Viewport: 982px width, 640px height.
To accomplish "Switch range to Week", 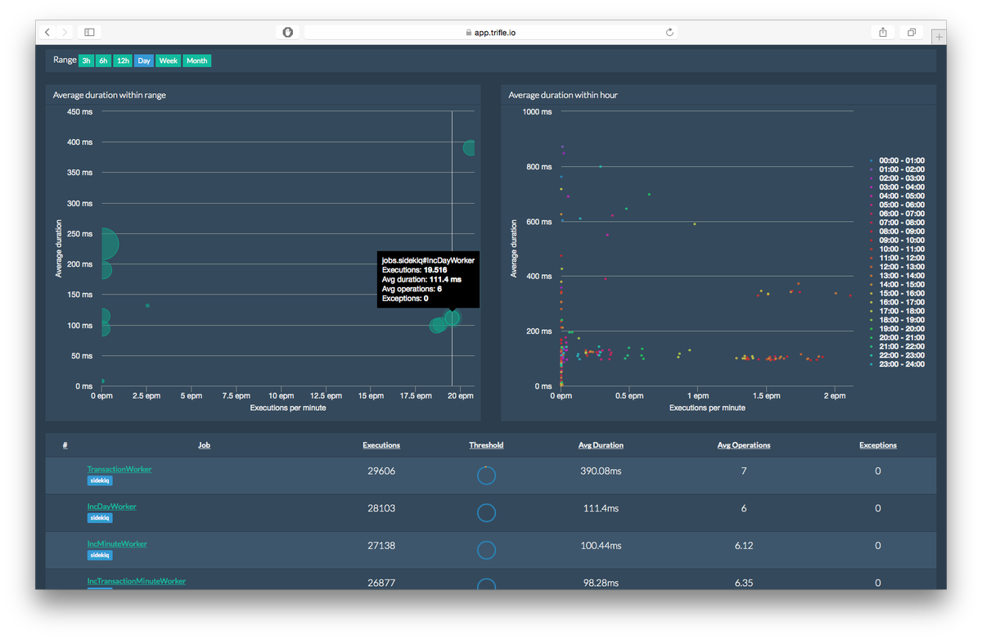I will tap(169, 61).
